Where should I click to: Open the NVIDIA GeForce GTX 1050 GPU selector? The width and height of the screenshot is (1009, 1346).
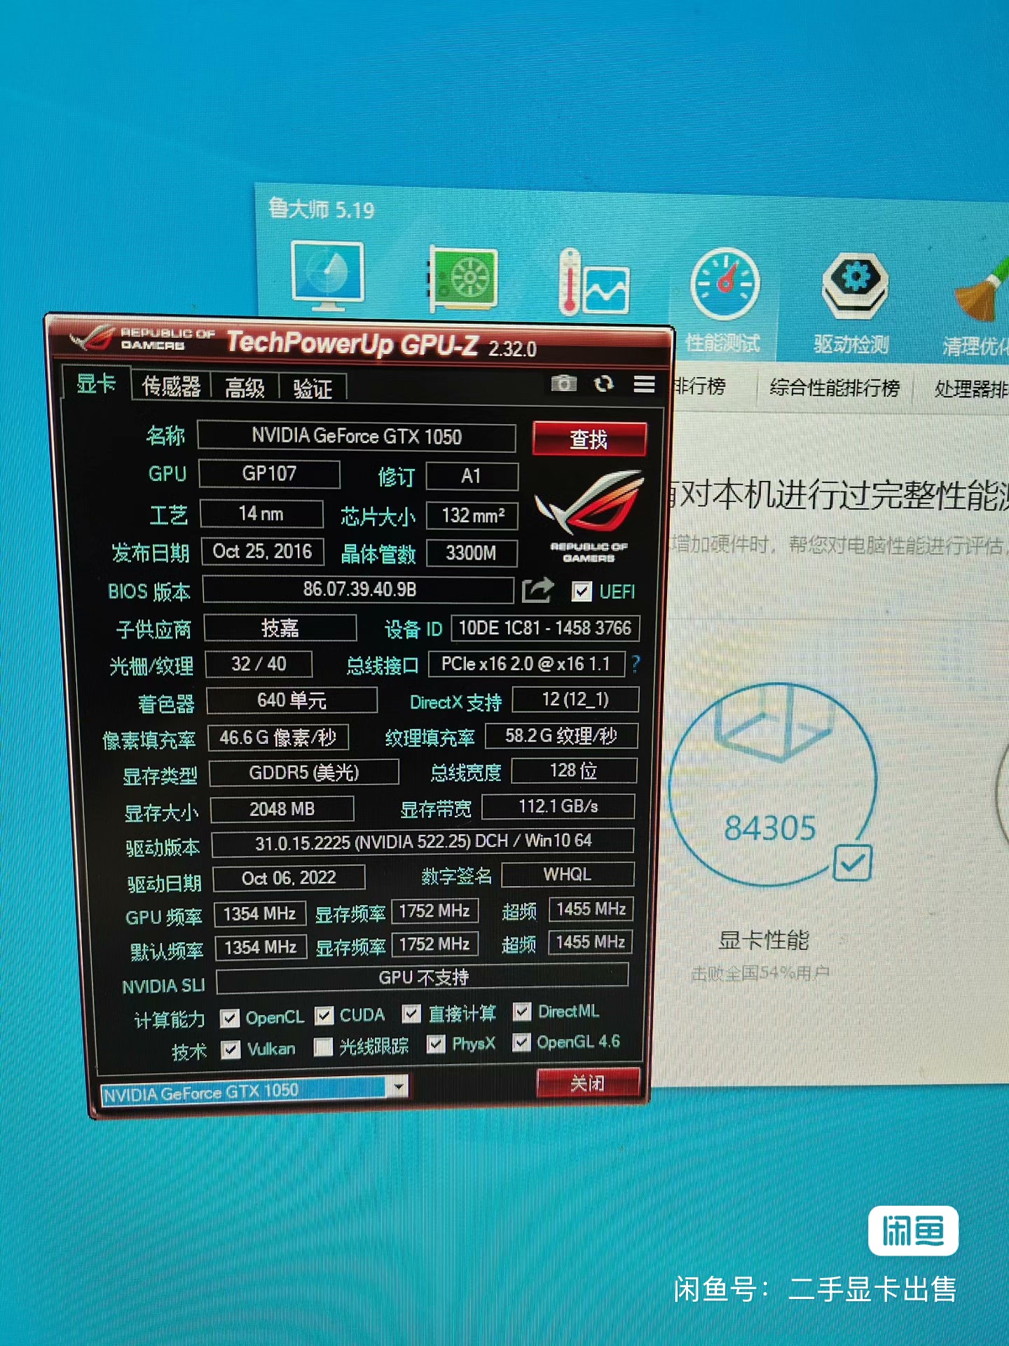tap(254, 1090)
